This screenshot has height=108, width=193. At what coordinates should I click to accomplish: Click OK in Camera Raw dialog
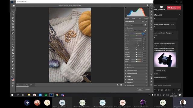[140, 89]
